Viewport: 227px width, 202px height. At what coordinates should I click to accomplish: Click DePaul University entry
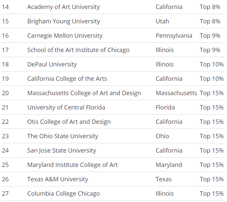click(x=52, y=64)
